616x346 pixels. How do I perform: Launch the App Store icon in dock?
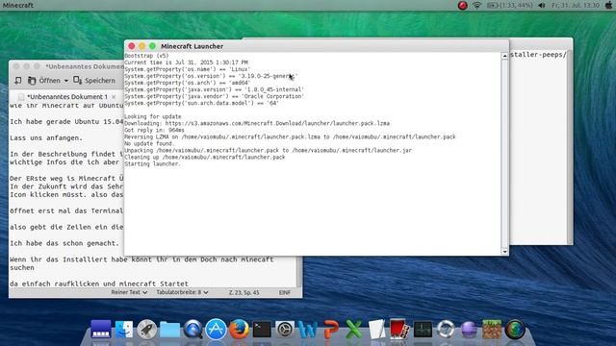[x=216, y=329]
